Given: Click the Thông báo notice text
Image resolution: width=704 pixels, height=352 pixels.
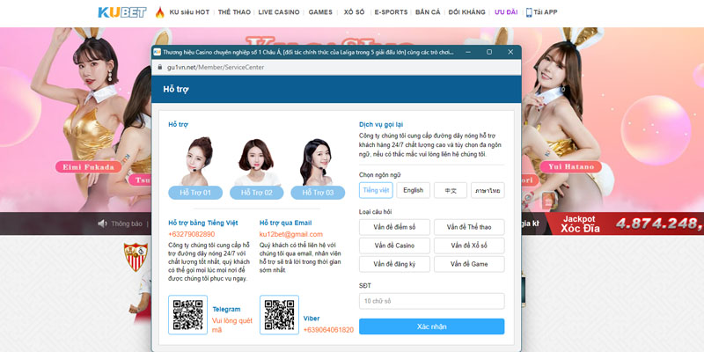Looking at the screenshot, I should coord(127,224).
